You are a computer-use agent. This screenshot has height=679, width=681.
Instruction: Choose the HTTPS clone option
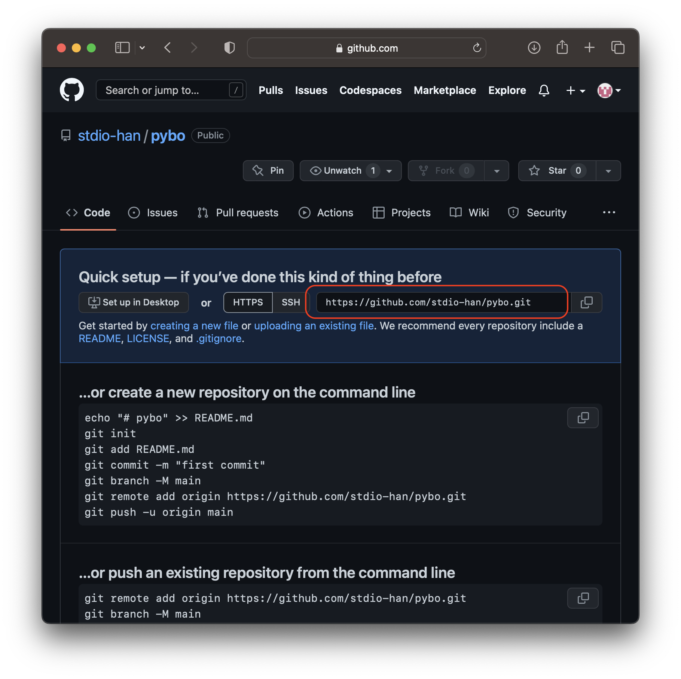[x=248, y=302]
